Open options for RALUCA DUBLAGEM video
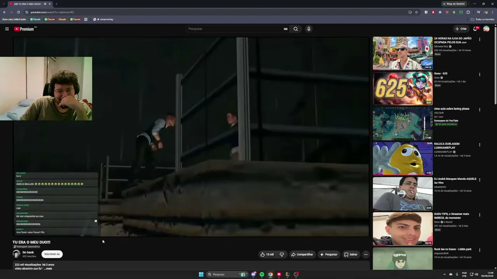 (480, 145)
